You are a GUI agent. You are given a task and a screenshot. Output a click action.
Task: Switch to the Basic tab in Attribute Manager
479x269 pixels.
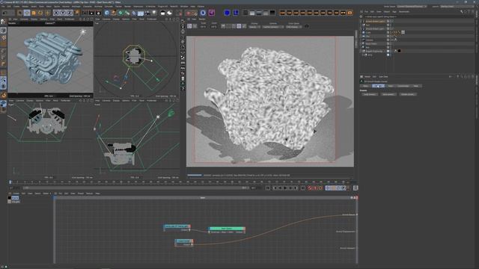tap(366, 86)
